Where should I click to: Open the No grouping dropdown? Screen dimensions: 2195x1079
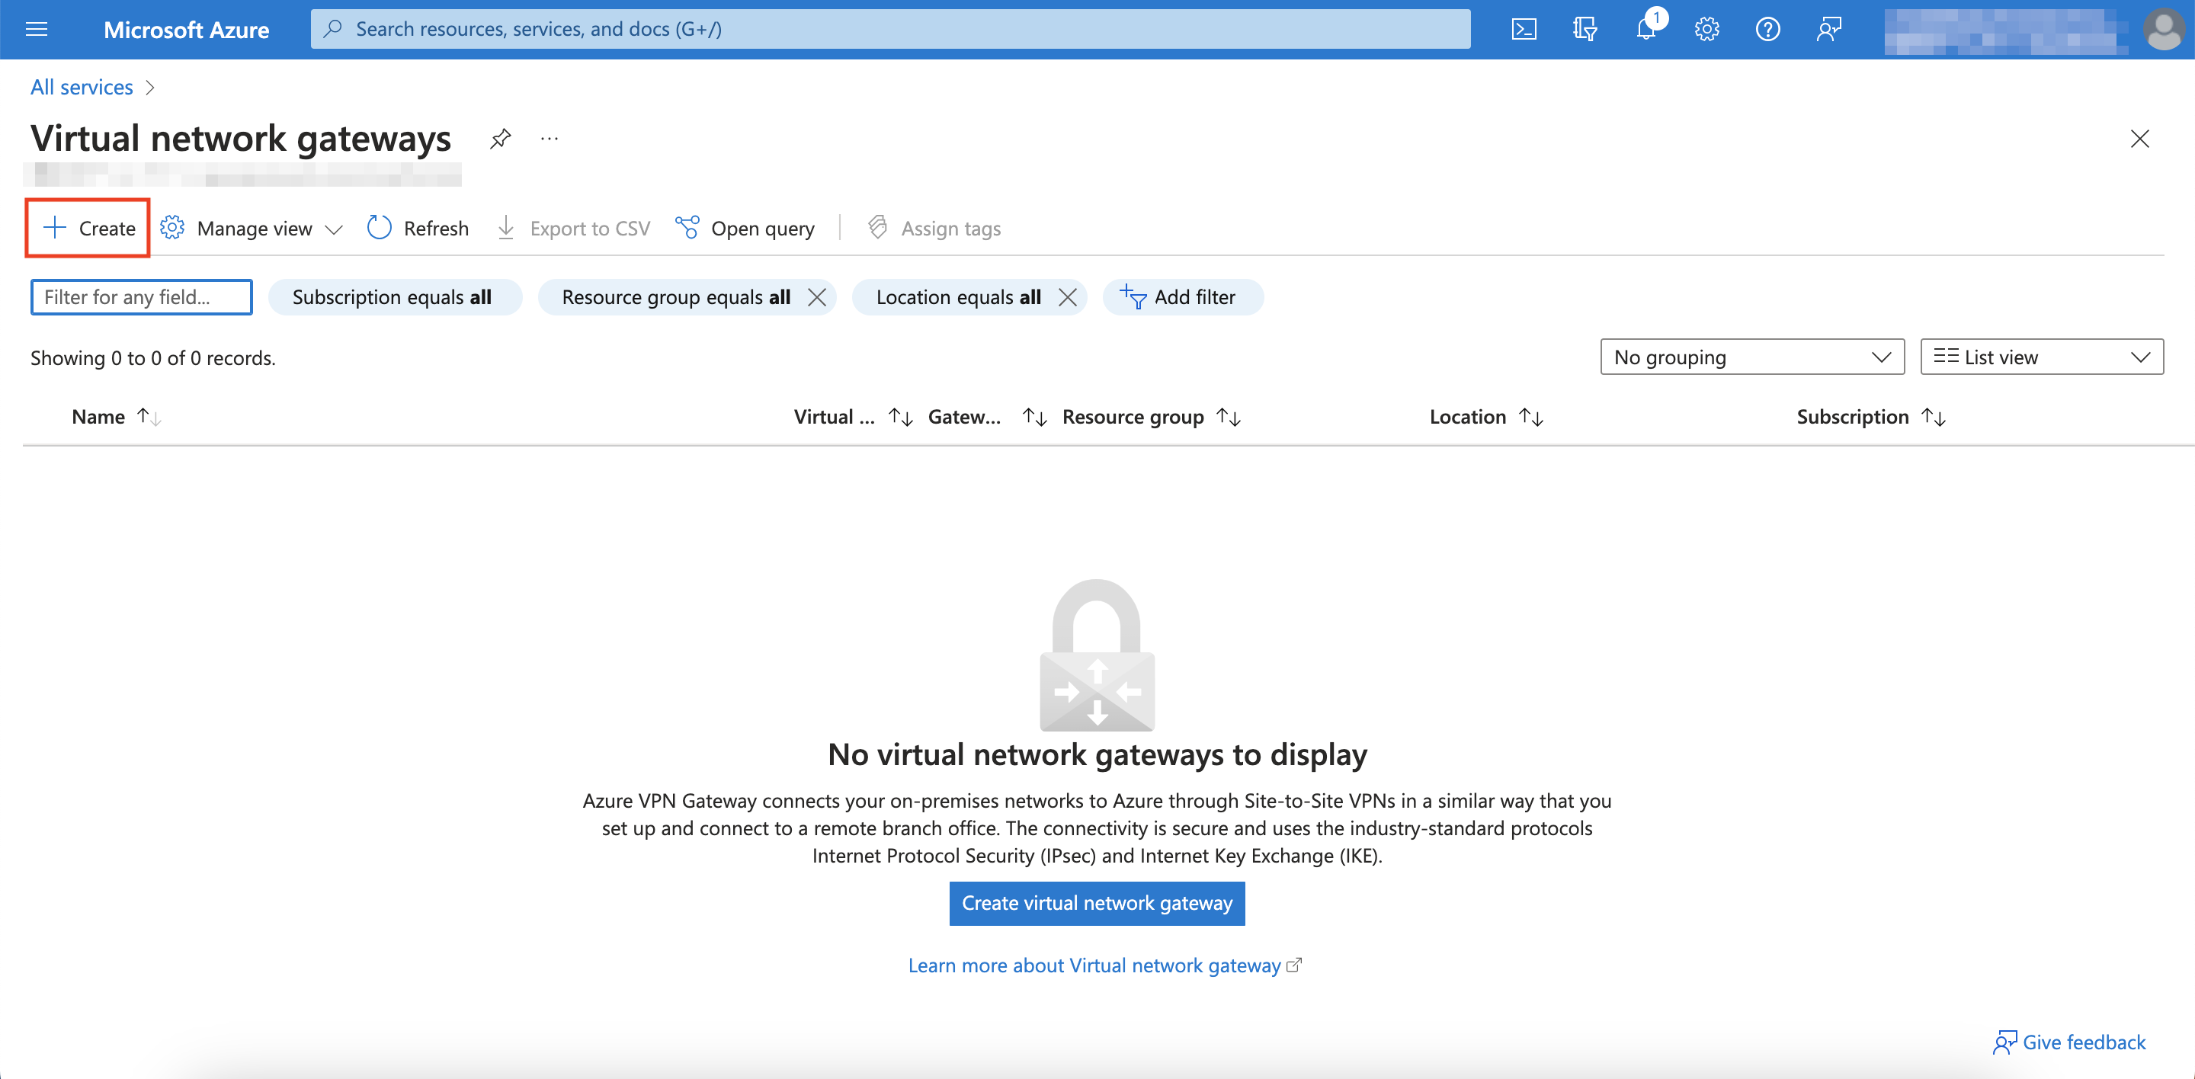[x=1751, y=357]
